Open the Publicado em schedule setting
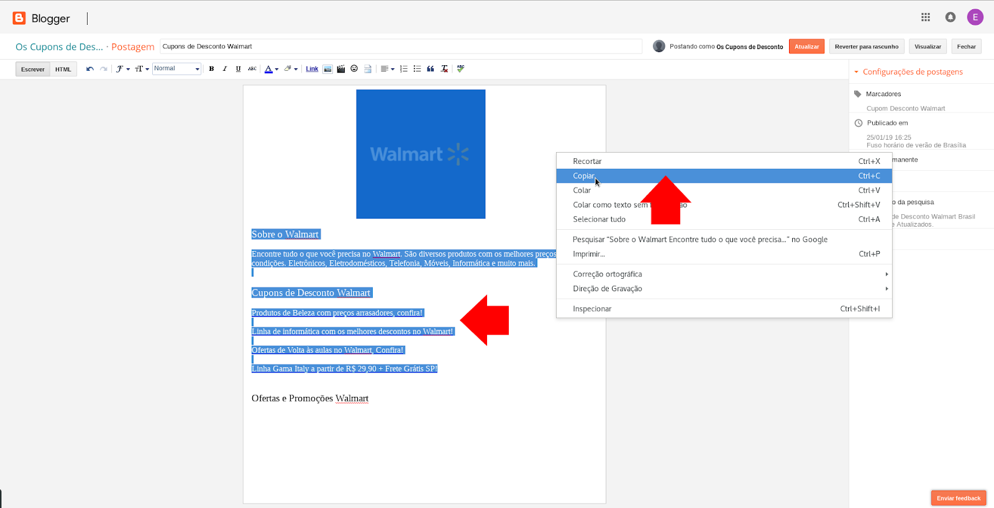Viewport: 994px width, 508px height. (887, 123)
